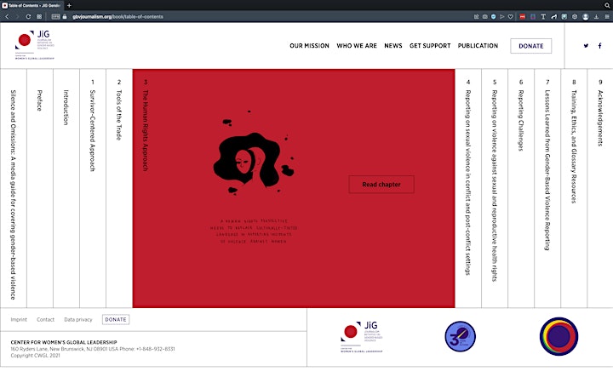
Task: Open downloads via the download arrow icon
Action: [596, 17]
